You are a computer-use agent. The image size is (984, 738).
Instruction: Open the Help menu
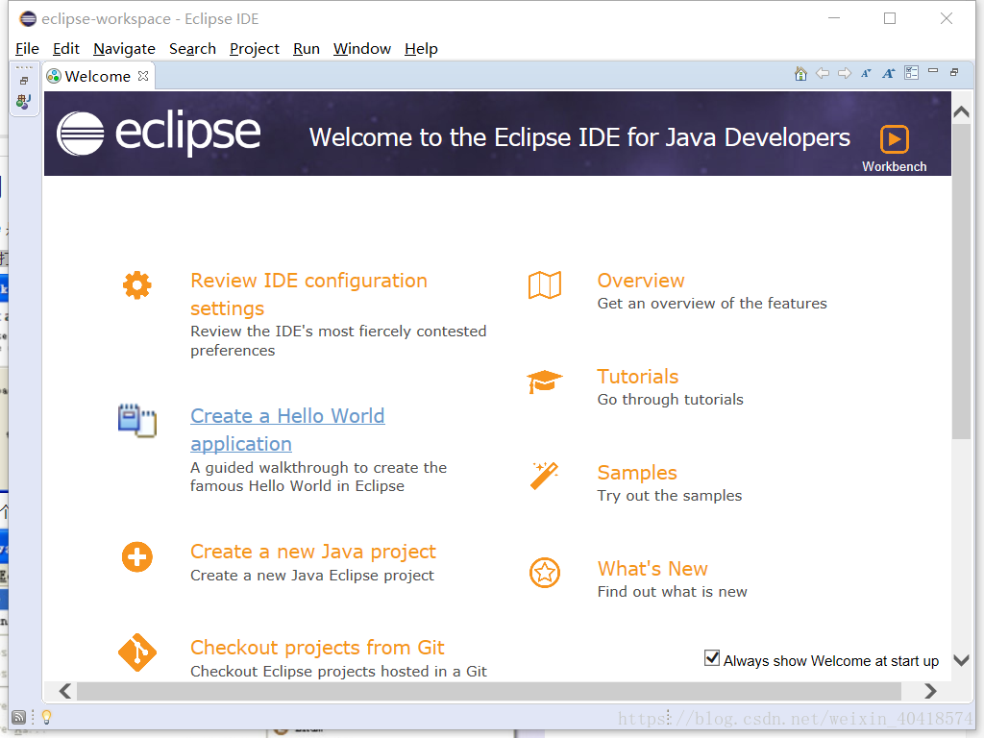pos(421,49)
